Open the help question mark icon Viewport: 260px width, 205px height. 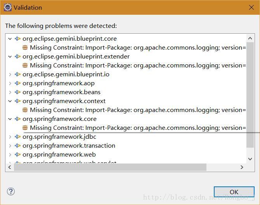[11, 191]
